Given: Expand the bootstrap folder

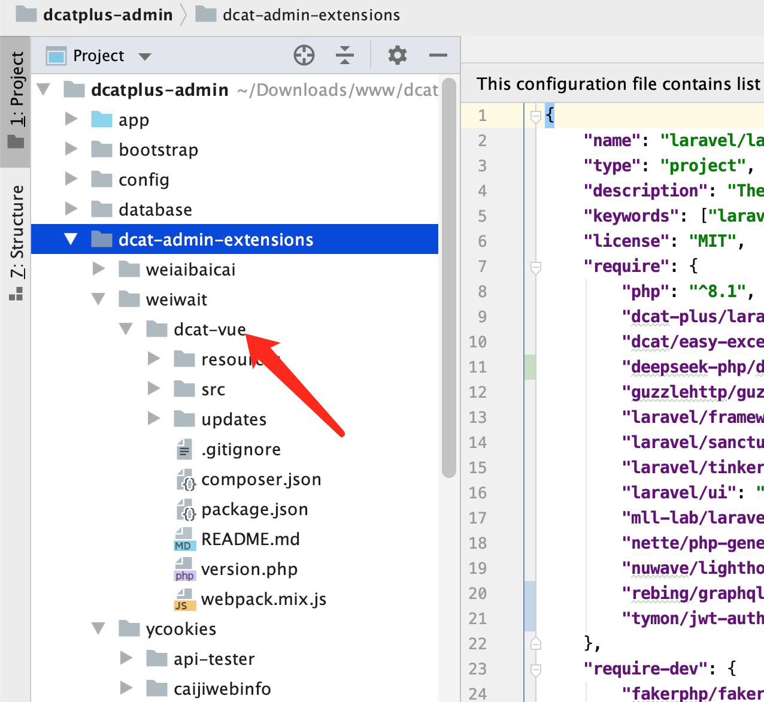Looking at the screenshot, I should point(71,149).
